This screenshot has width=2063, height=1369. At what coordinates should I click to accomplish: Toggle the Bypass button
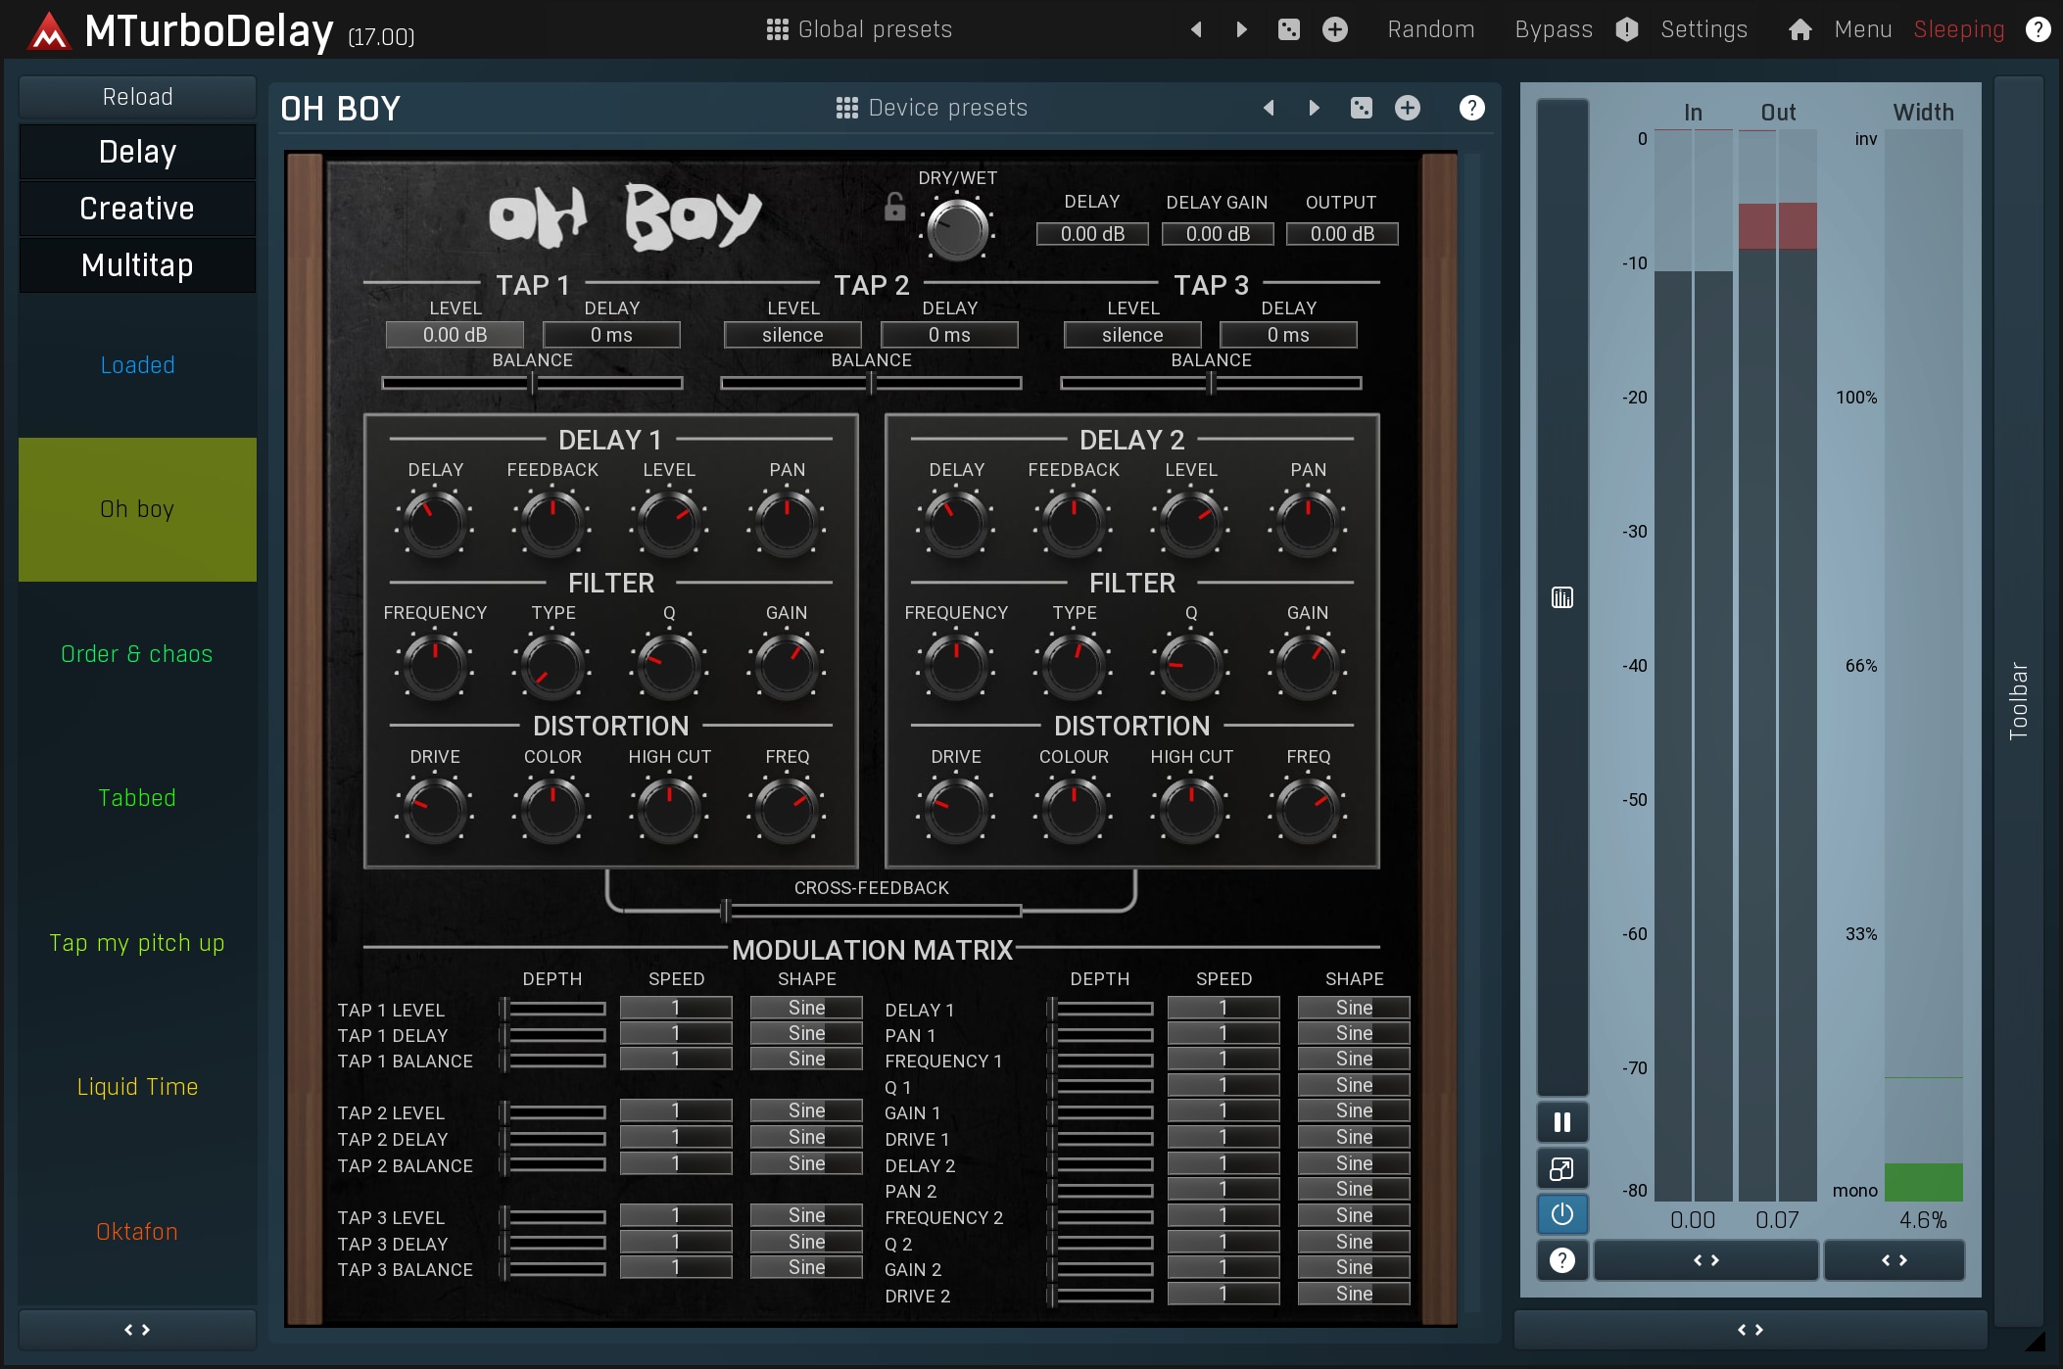tap(1554, 29)
